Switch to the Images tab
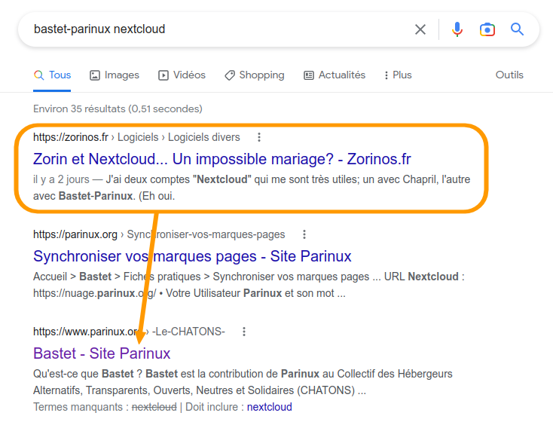 click(x=115, y=75)
